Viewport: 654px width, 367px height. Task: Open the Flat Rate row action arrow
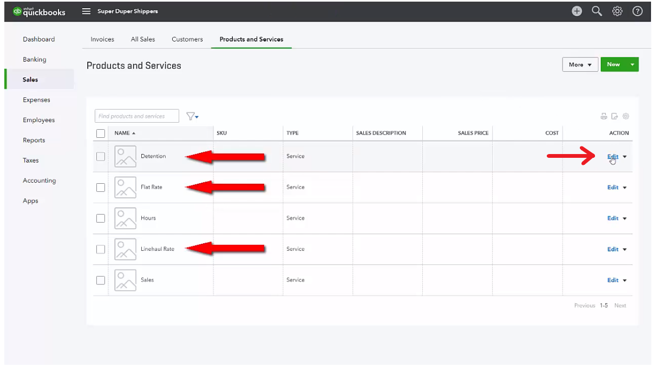pos(625,188)
